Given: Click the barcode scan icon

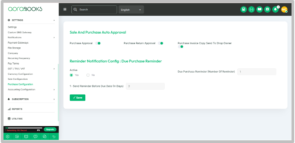Looking at the screenshot, I should pos(251,10).
